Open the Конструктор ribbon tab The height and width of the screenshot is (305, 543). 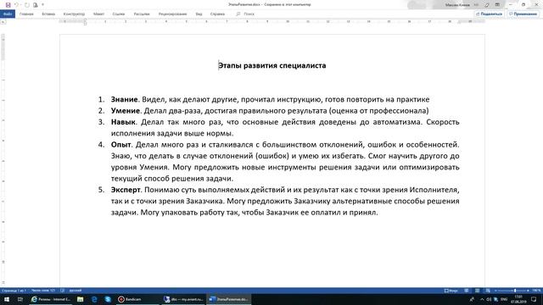coord(74,14)
